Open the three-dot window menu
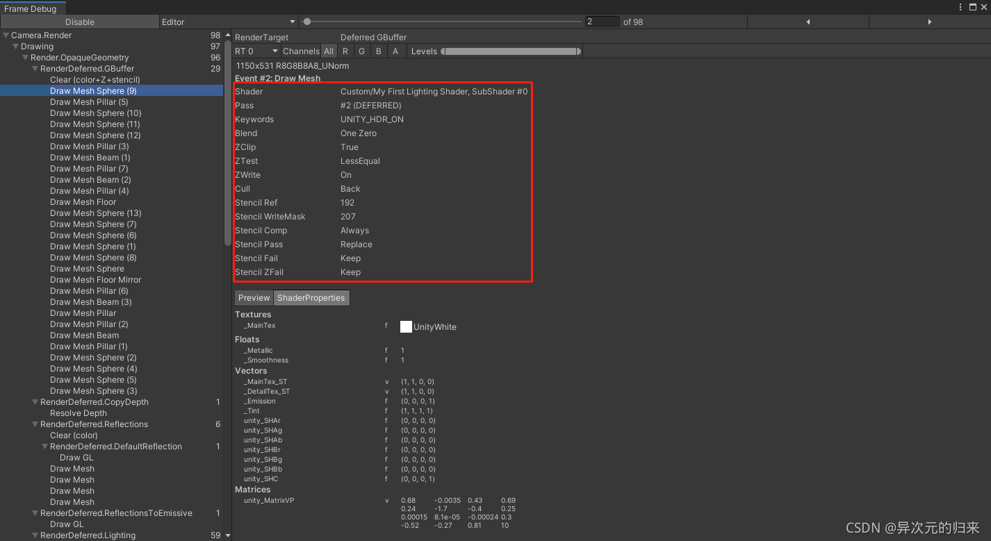The height and width of the screenshot is (541, 991). click(x=960, y=7)
